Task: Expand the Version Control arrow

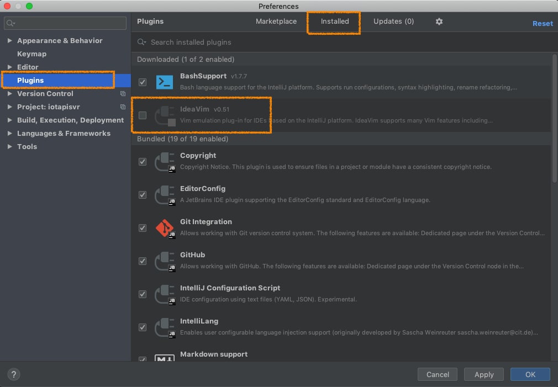Action: tap(9, 93)
